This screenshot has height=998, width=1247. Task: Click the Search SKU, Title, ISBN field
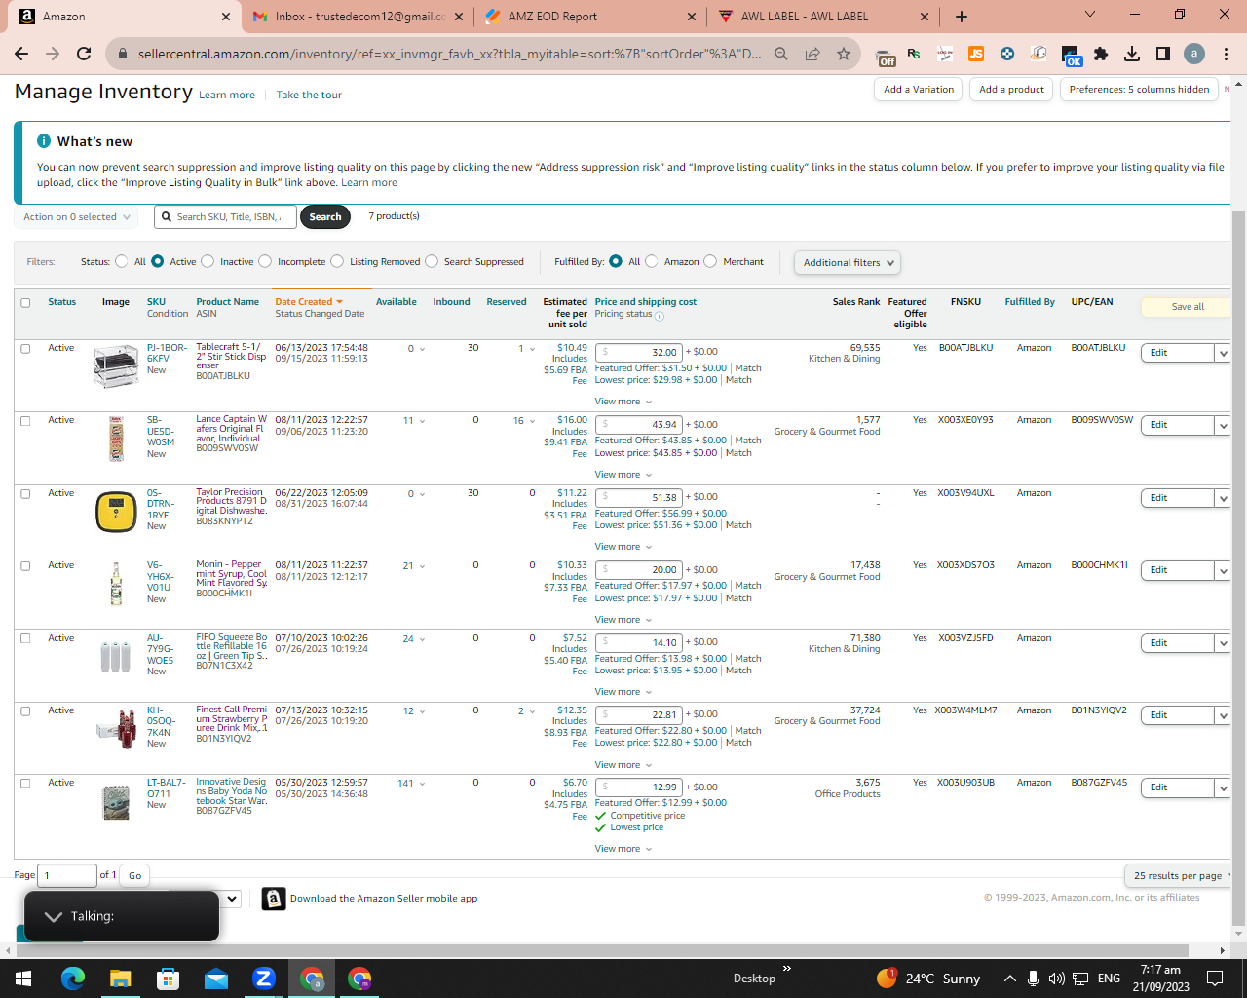(x=225, y=217)
